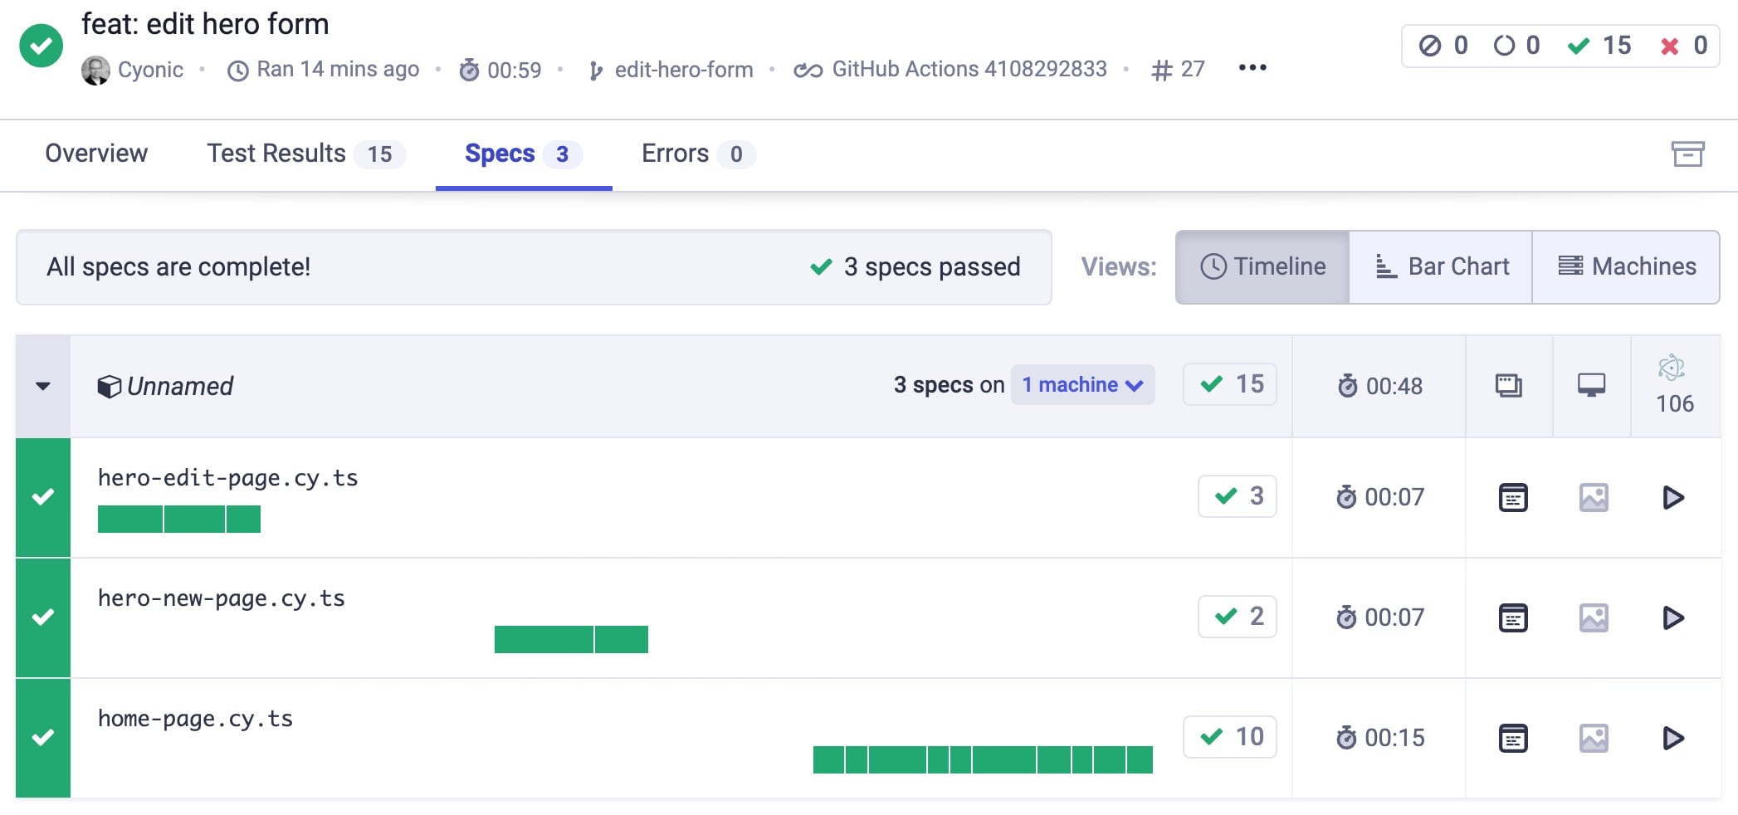Click first green timeline bar of hero-new-page.cy.ts

(544, 640)
